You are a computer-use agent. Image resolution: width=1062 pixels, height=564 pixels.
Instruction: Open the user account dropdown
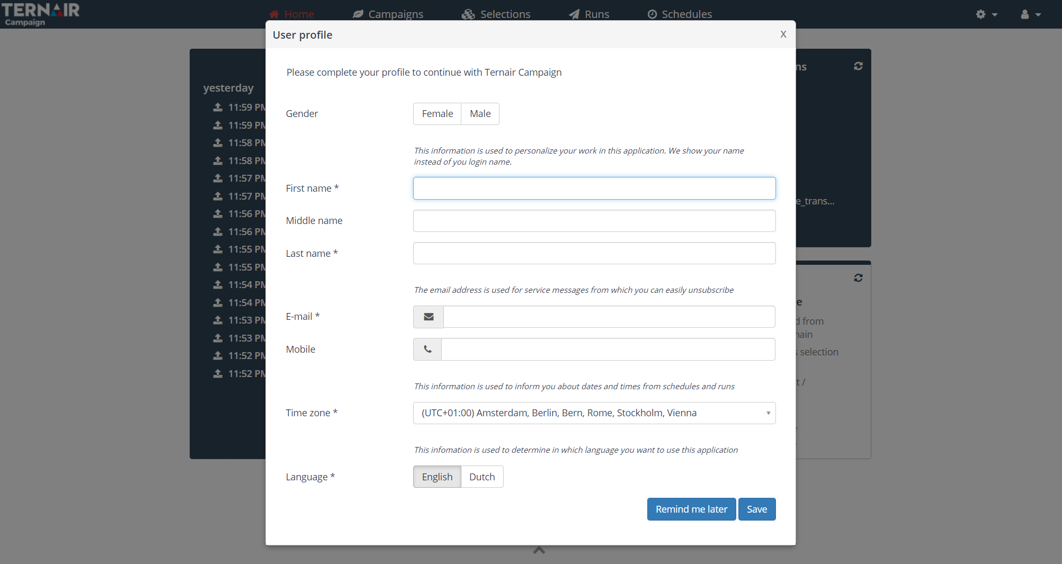[x=1031, y=14]
